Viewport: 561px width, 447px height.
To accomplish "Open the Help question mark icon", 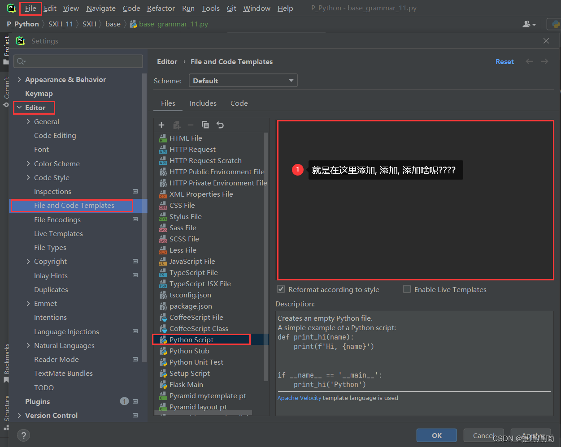I will pos(23,435).
